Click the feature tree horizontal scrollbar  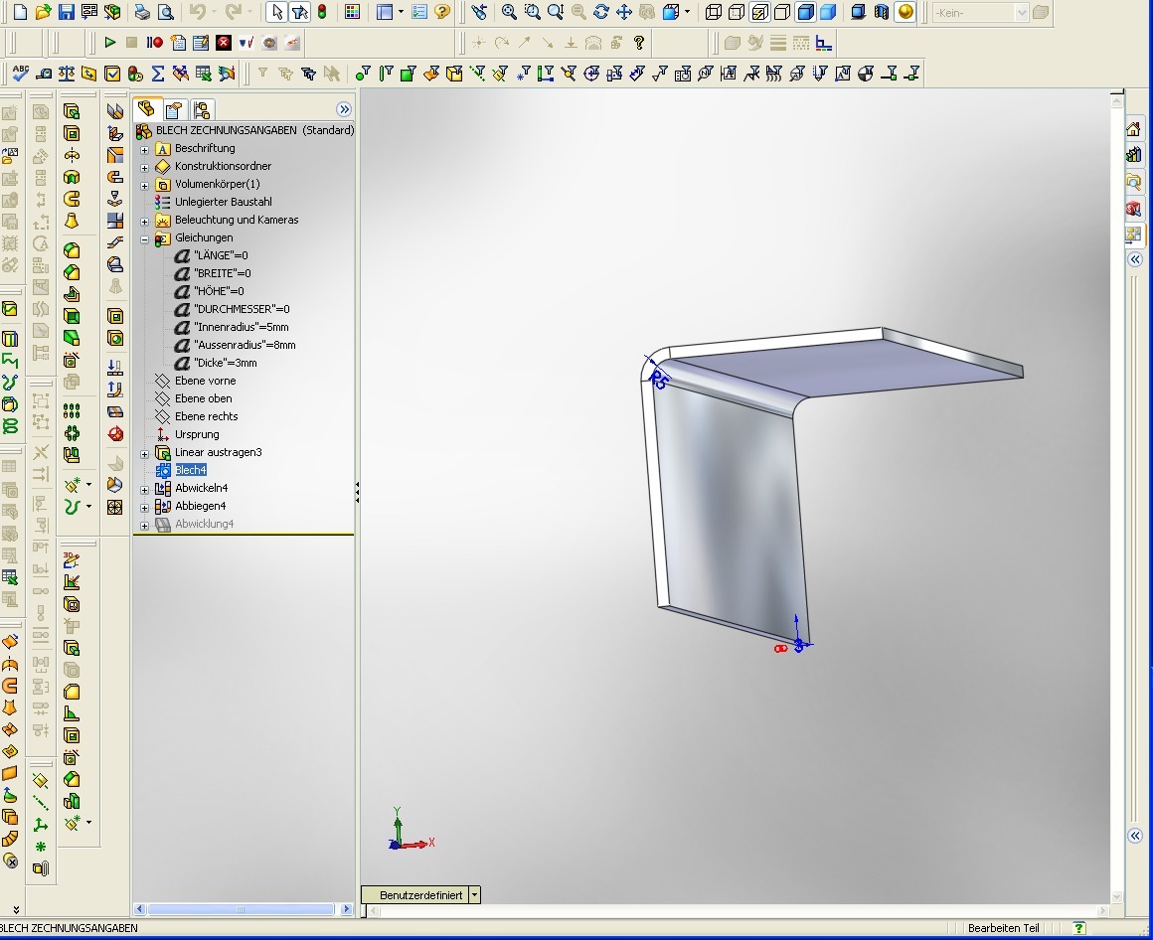241,909
